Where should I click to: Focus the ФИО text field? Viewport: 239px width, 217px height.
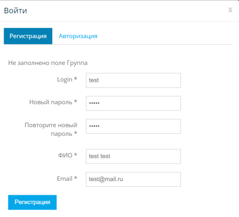point(133,156)
